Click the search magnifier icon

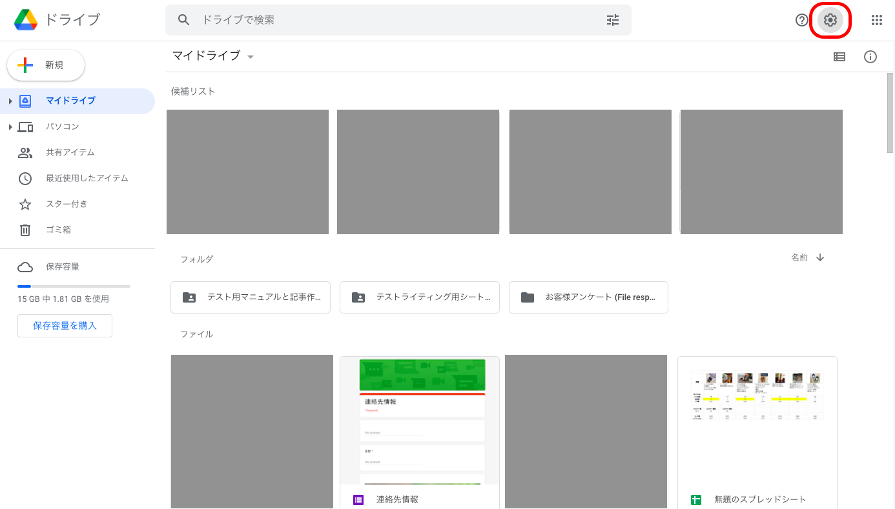coord(184,20)
